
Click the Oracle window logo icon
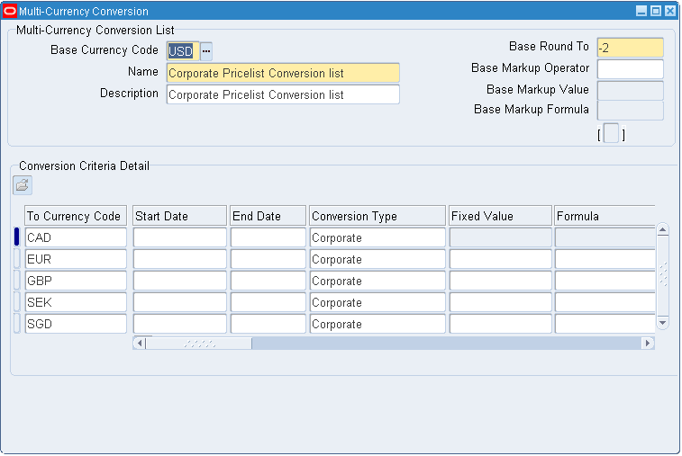(x=10, y=11)
